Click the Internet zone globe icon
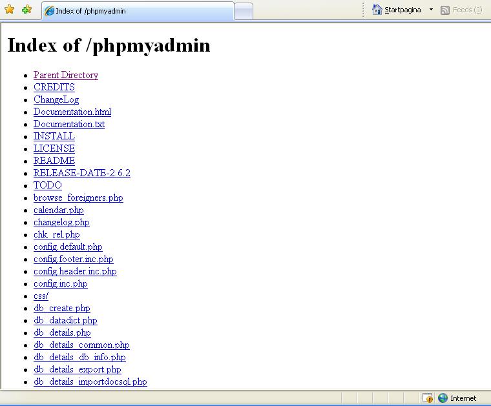Screen dimensions: 491x406 click(443, 398)
